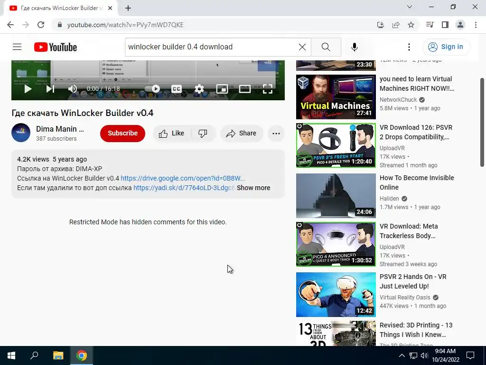This screenshot has width=486, height=365.
Task: Clear the search box with X
Action: tap(302, 47)
